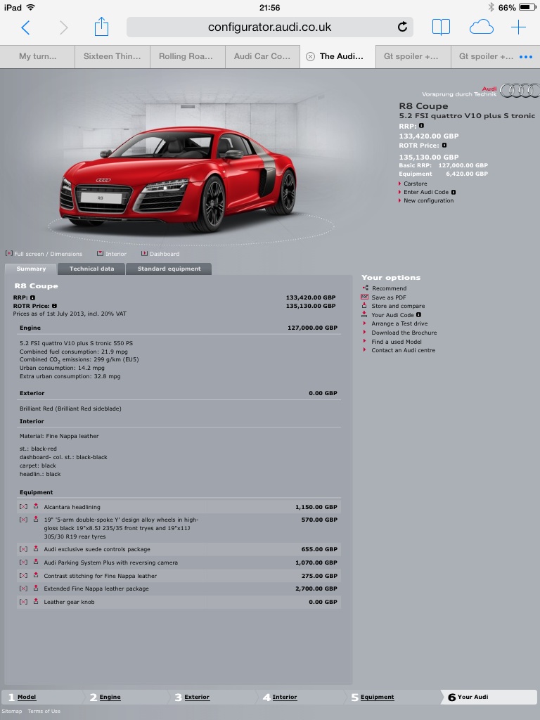
Task: Open iCloud tabs cloud icon
Action: point(481,27)
